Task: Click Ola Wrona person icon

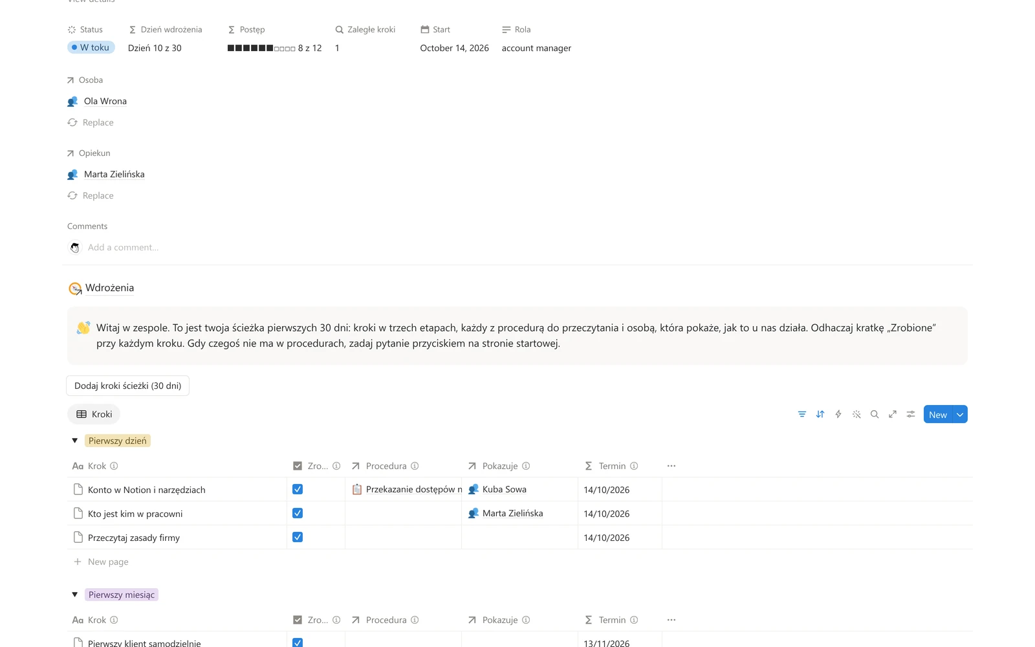Action: [72, 102]
